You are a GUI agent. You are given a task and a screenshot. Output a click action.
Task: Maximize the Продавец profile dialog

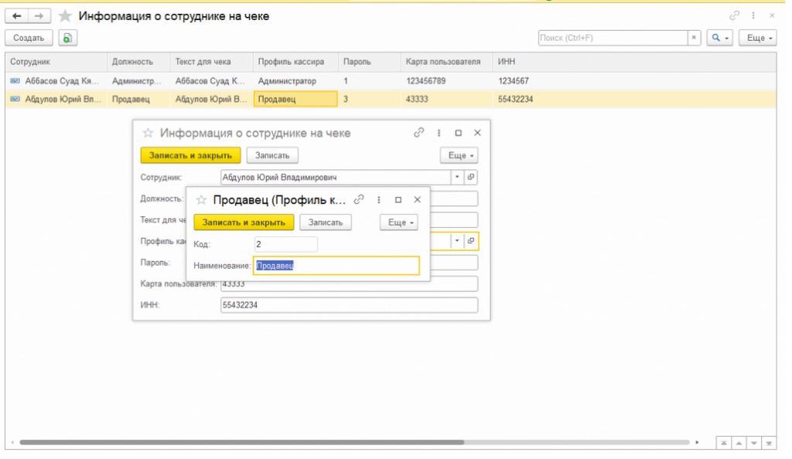tap(398, 200)
